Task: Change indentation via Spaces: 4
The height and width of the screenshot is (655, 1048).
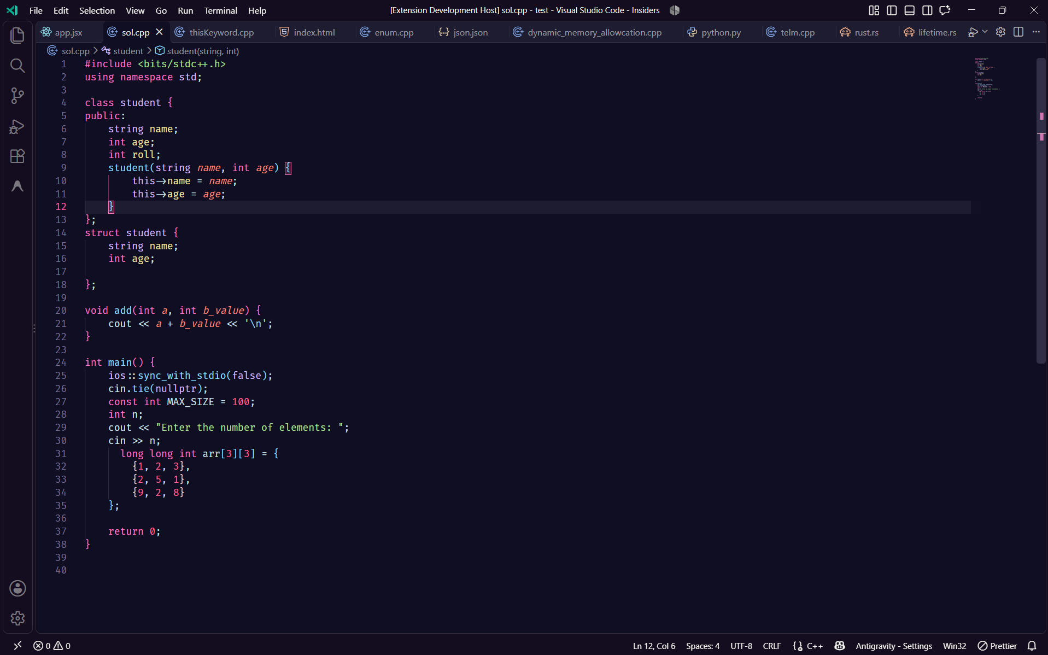Action: (702, 646)
